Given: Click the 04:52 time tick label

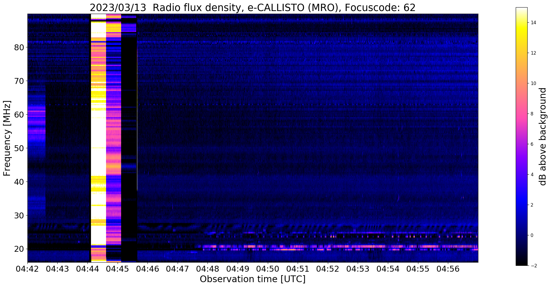Looking at the screenshot, I should tap(328, 269).
